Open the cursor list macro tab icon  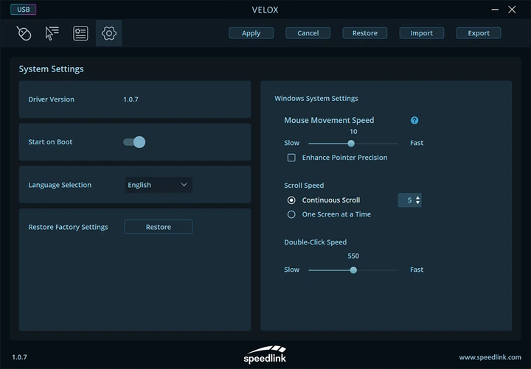click(x=52, y=33)
